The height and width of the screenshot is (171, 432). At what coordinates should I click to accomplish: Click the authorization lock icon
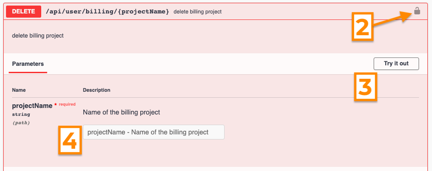(x=417, y=11)
